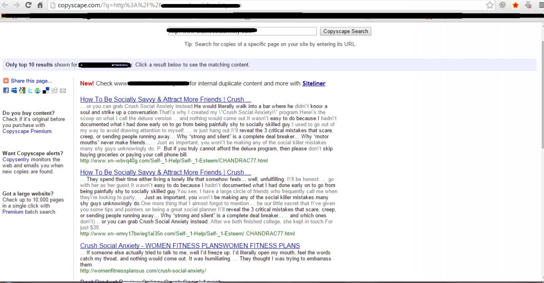Image resolution: width=544 pixels, height=283 pixels.
Task: Share the page on Google
Action: coord(22,90)
